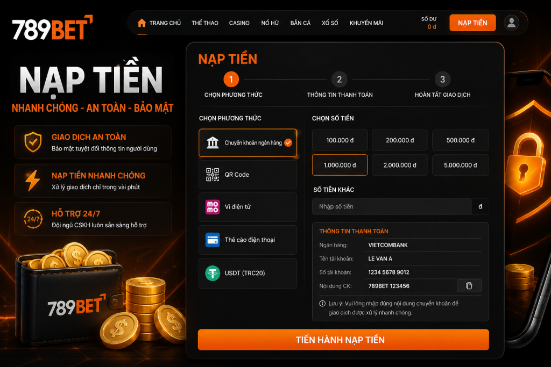Screen dimensions: 551x367
Task: Choose the 2.000.000 đ amount
Action: tap(400, 165)
